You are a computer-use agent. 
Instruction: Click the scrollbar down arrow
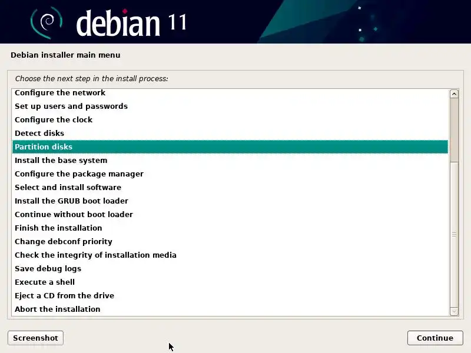pos(454,312)
